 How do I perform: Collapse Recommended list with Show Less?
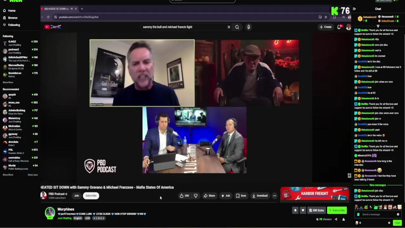33,175
